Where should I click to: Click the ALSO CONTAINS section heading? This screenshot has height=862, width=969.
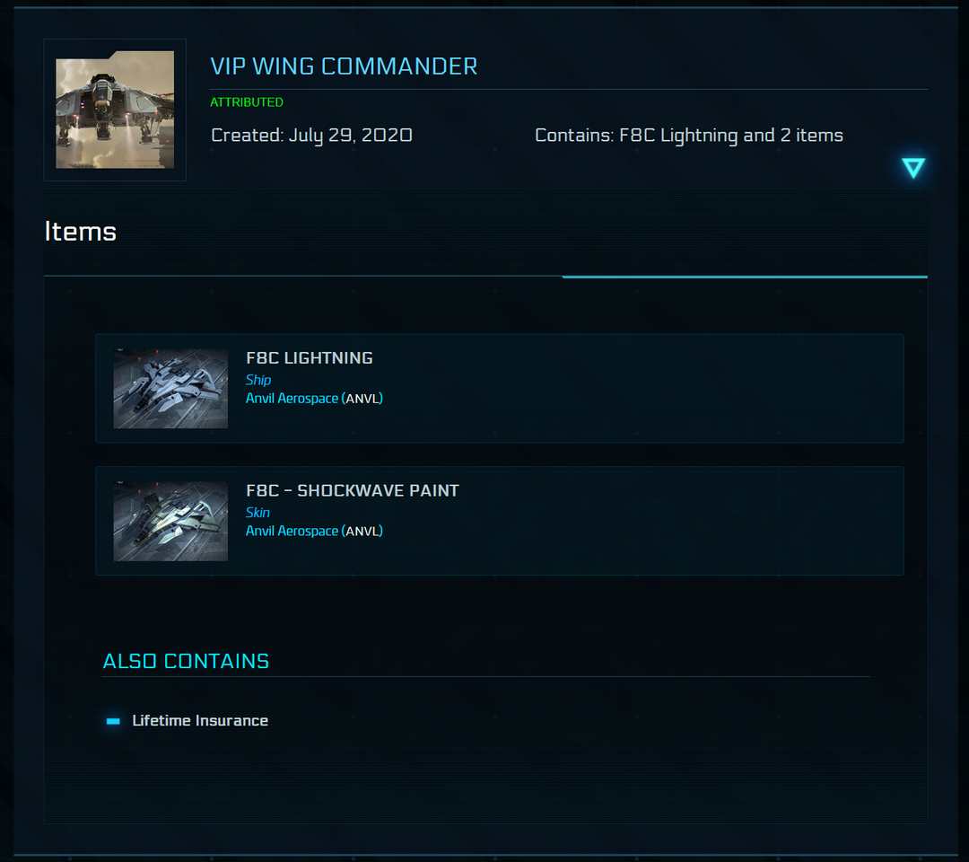186,662
